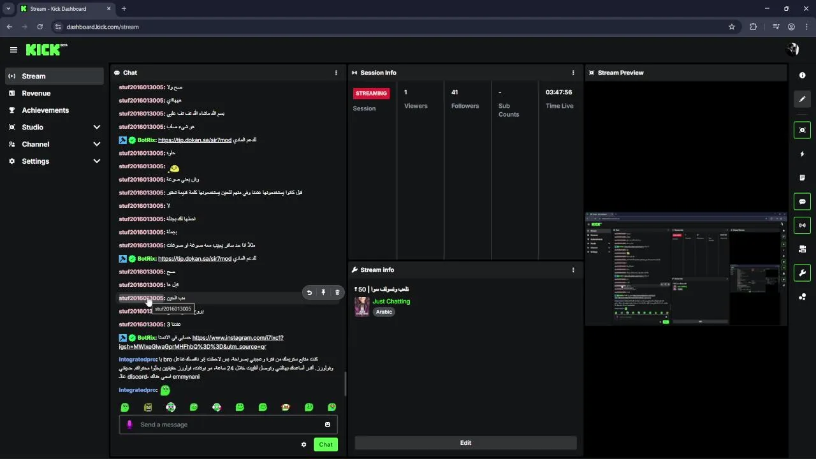Click the info icon in right sidebar
This screenshot has width=816, height=459.
[802, 75]
